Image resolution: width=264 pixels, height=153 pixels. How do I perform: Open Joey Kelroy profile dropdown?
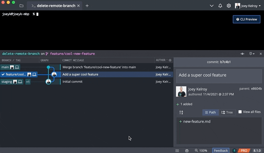click(x=248, y=6)
